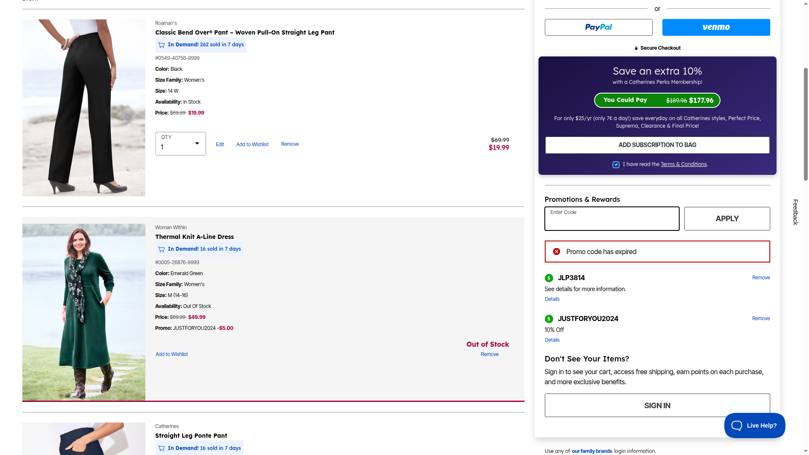Image resolution: width=809 pixels, height=455 pixels.
Task: Click the Secure Checkout lock icon
Action: (636, 48)
